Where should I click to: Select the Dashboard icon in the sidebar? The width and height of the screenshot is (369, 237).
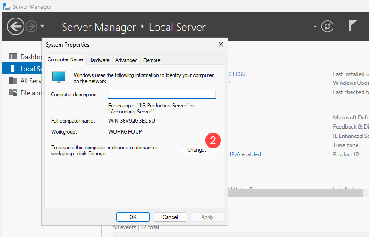coord(13,57)
